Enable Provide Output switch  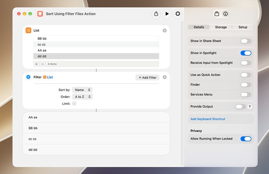click(241, 107)
